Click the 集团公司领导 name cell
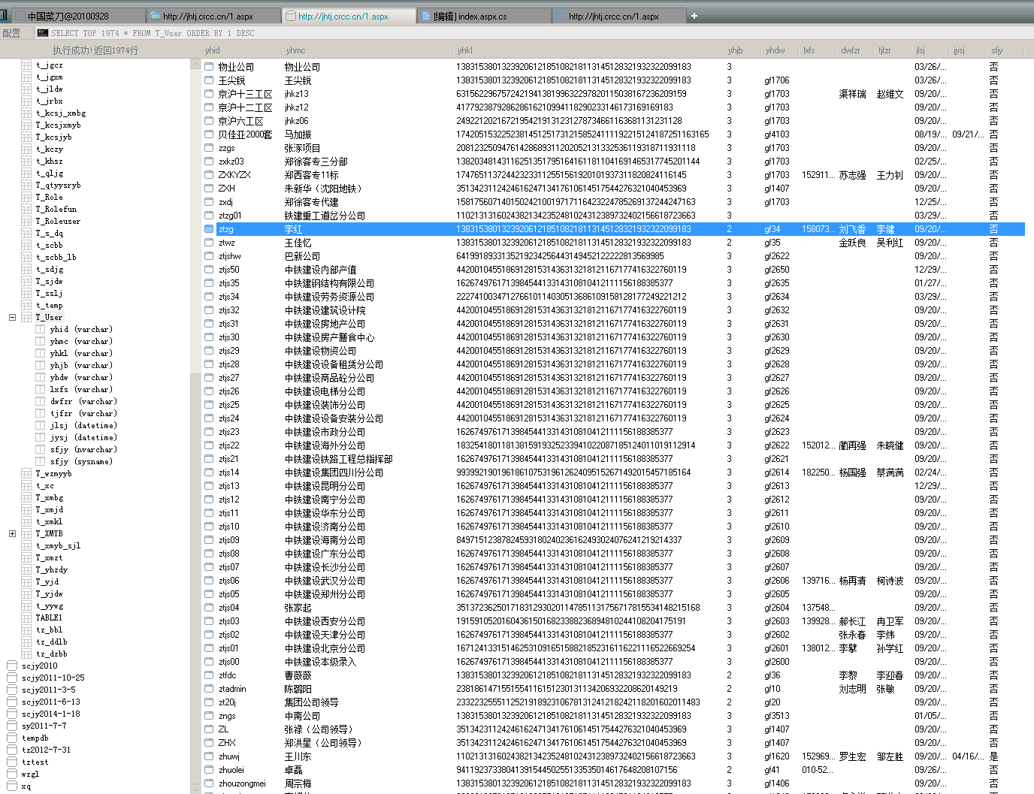The height and width of the screenshot is (794, 1034). [311, 702]
